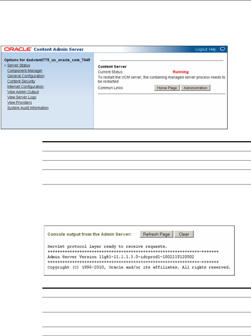The width and height of the screenshot is (251, 336).
Task: Click the Administration button
Action: click(195, 88)
